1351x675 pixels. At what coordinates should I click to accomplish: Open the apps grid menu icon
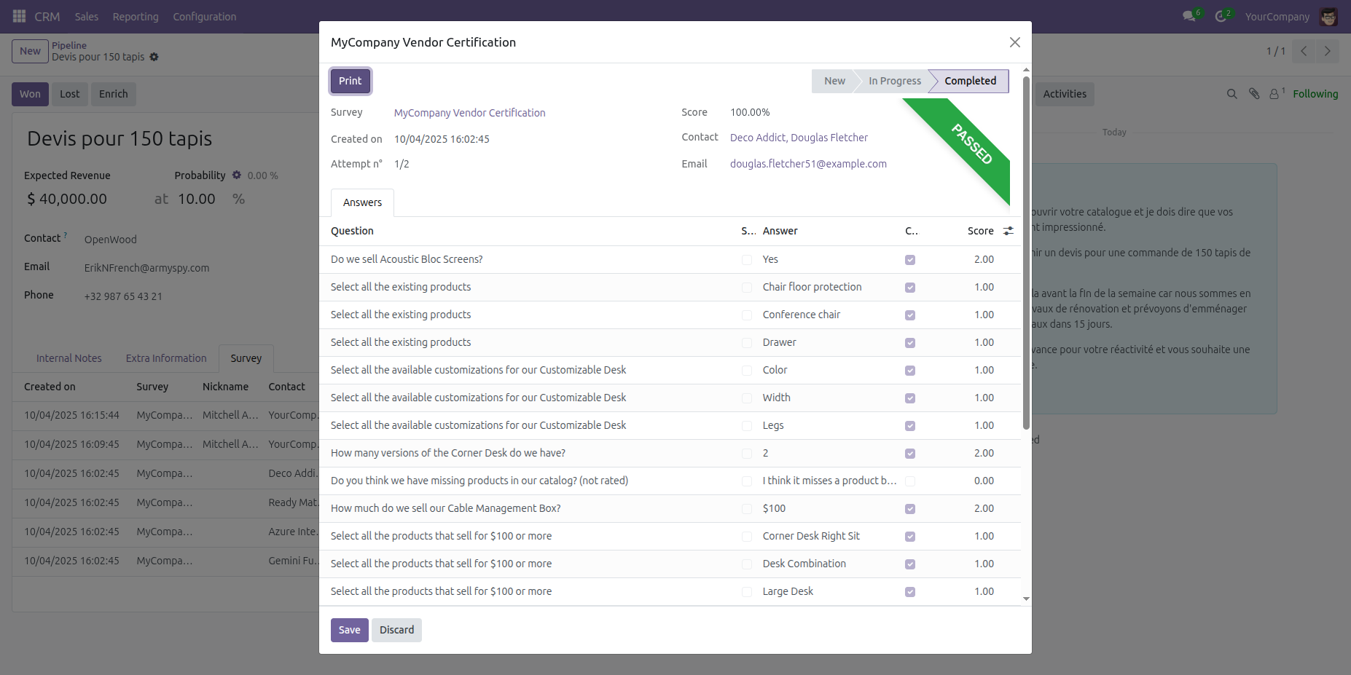point(20,16)
